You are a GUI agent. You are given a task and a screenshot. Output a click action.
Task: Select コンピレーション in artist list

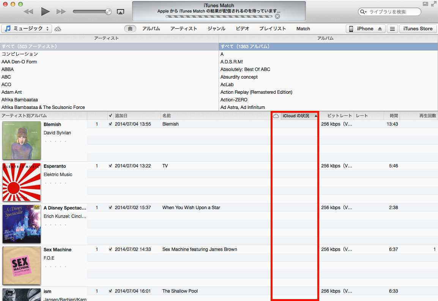109,54
